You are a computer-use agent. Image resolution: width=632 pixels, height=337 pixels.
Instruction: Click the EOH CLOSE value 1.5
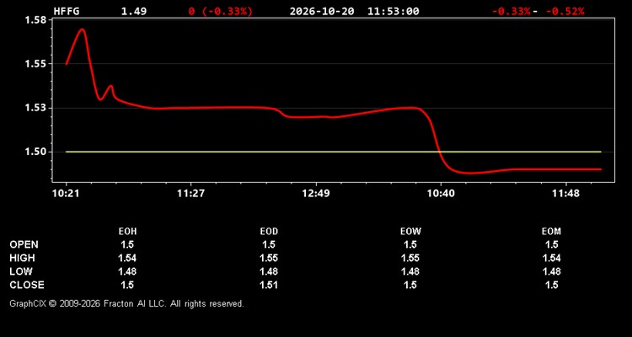(x=127, y=285)
